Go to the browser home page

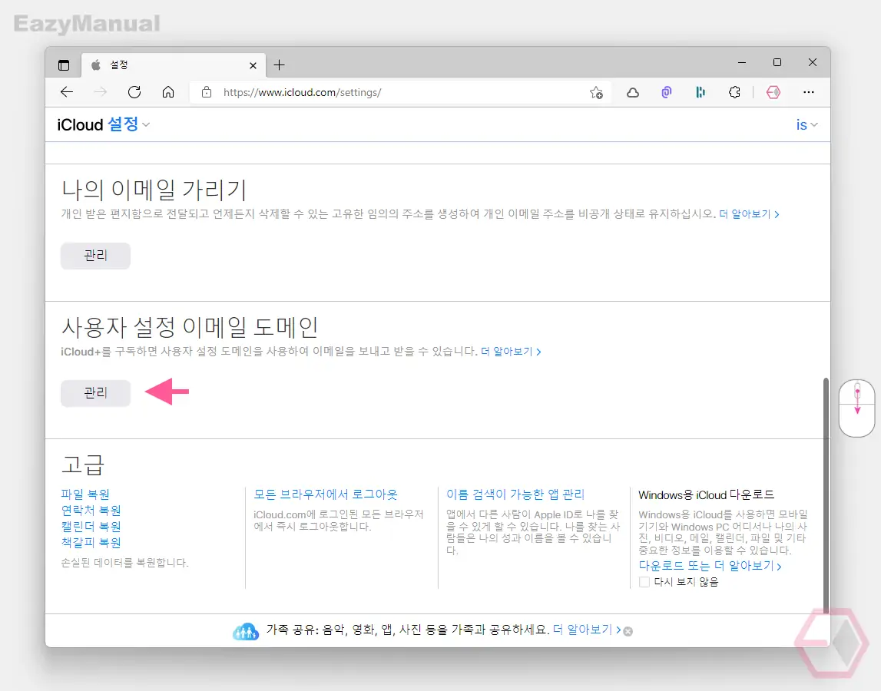coord(168,92)
